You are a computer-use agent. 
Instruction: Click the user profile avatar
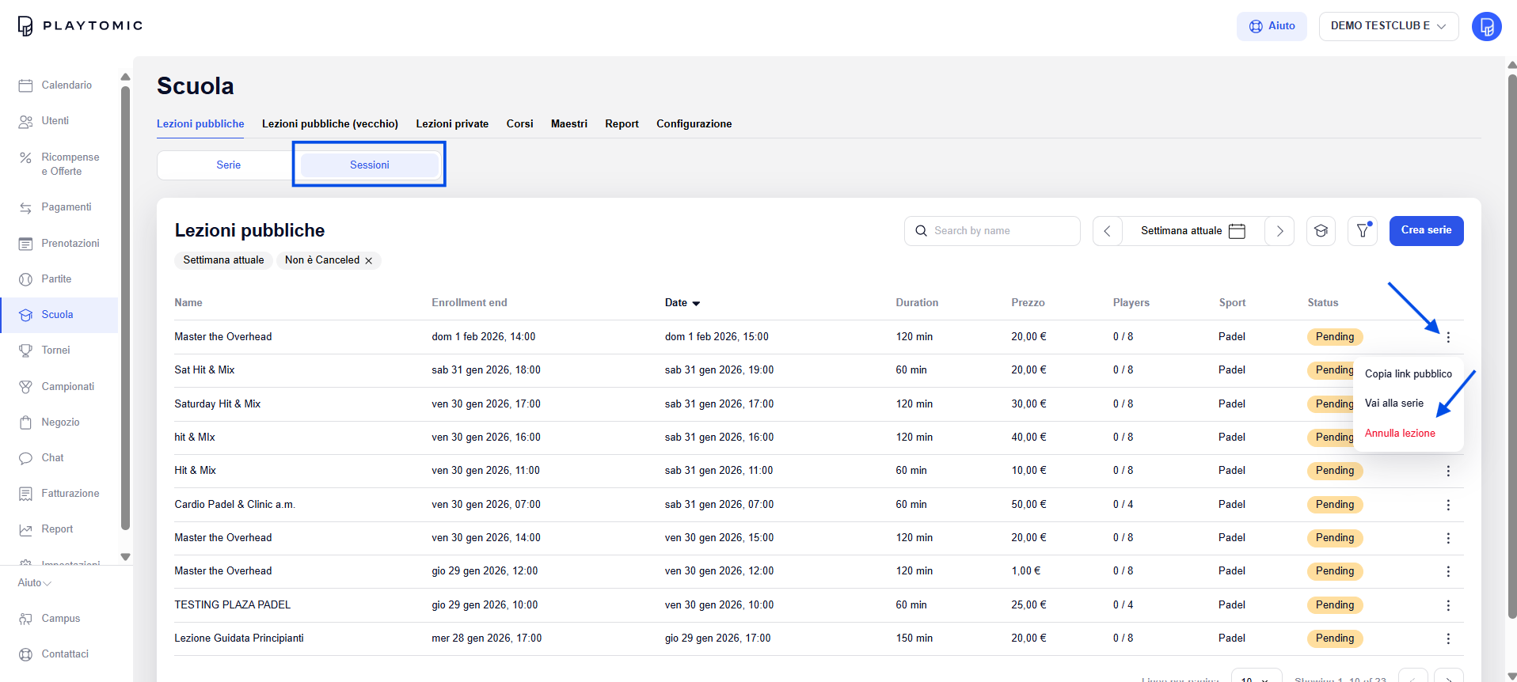click(1486, 26)
